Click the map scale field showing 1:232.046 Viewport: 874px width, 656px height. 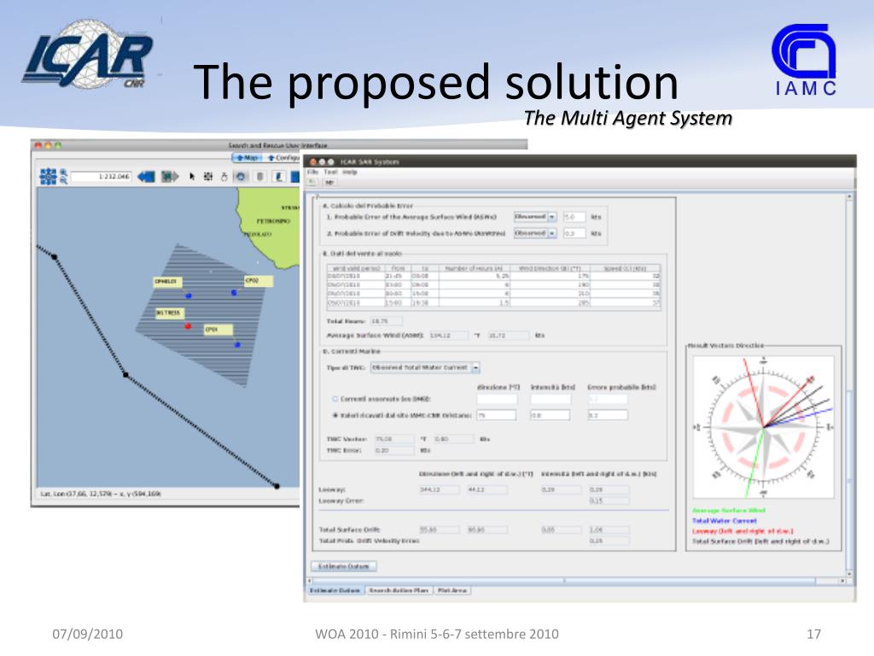[x=101, y=176]
